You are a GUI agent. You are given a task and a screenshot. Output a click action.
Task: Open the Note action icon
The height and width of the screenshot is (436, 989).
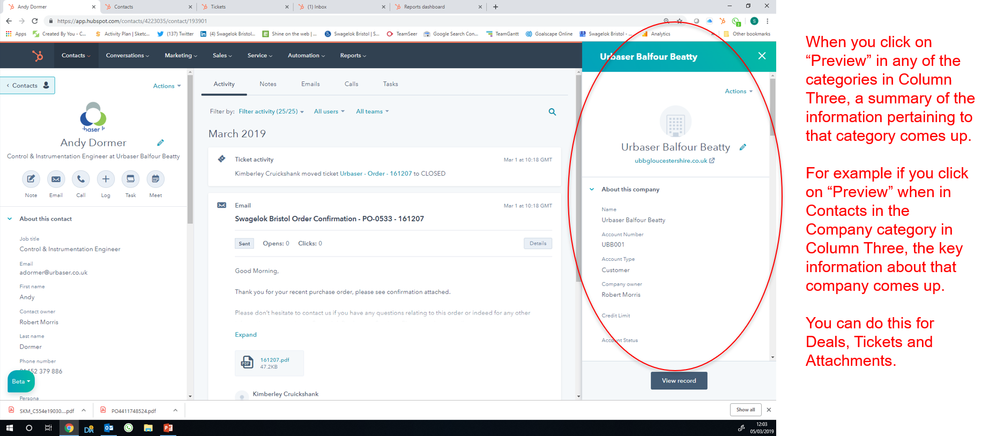click(31, 179)
